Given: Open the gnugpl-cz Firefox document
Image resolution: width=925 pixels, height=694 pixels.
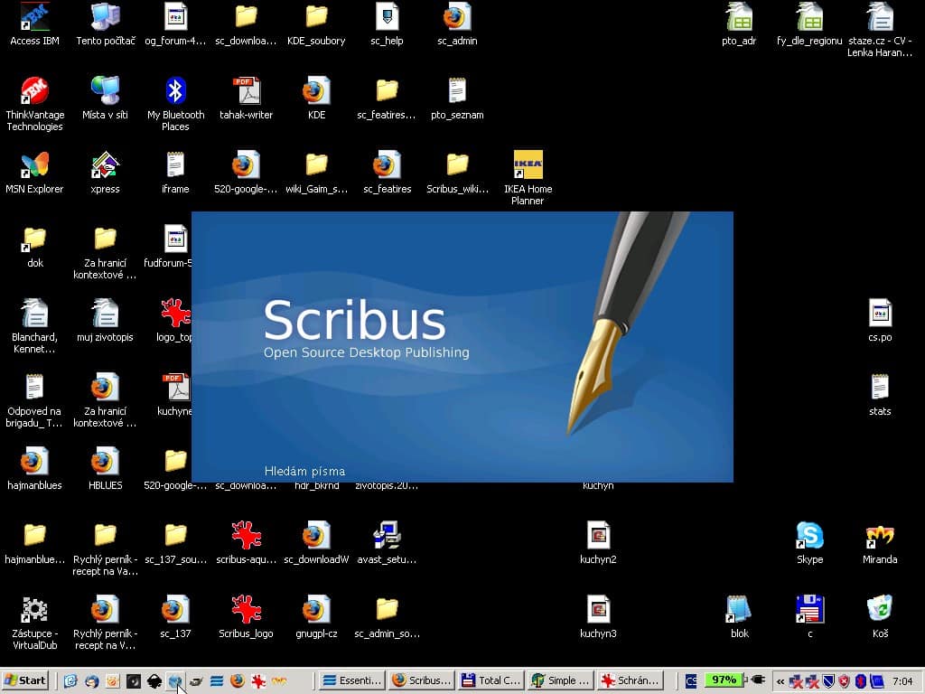Looking at the screenshot, I should (317, 616).
